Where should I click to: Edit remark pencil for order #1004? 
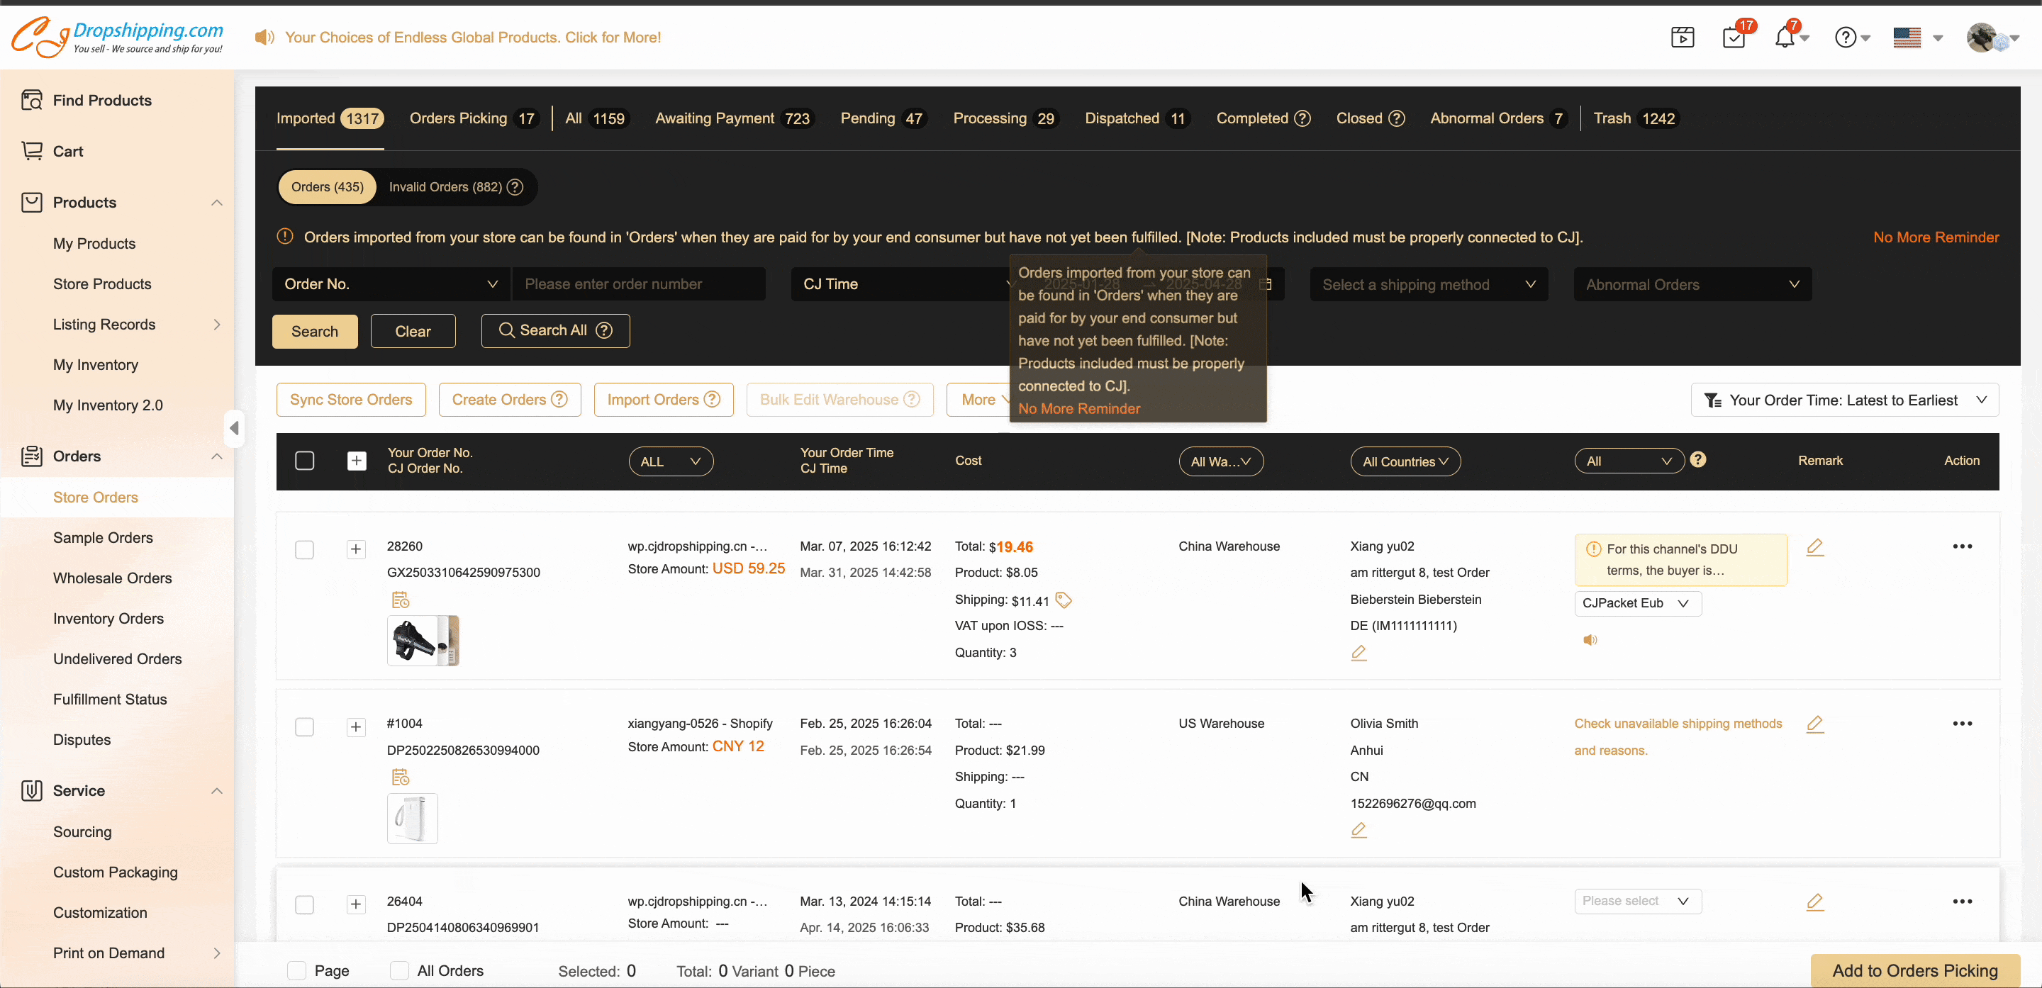pos(1815,724)
